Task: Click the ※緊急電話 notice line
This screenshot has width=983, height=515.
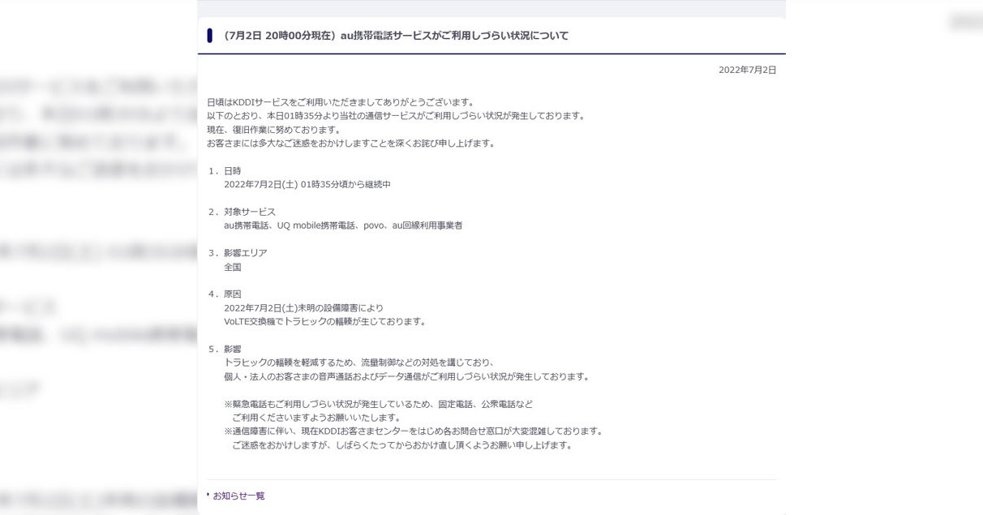Action: click(x=378, y=404)
